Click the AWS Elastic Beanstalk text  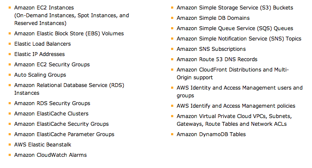[x=43, y=145]
